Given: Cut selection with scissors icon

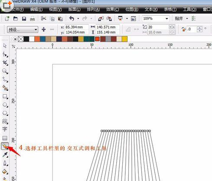Looking at the screenshot, I should 43,19.
